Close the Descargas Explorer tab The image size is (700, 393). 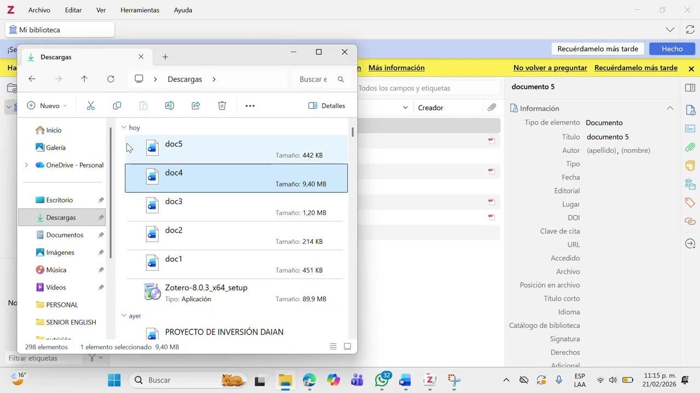(141, 57)
